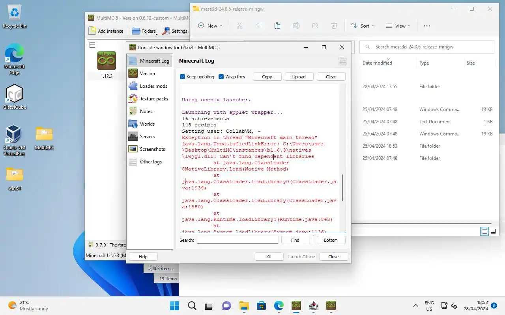Viewport: 505px width, 315px height.
Task: Open the Version page in console sidebar
Action: coord(150,74)
